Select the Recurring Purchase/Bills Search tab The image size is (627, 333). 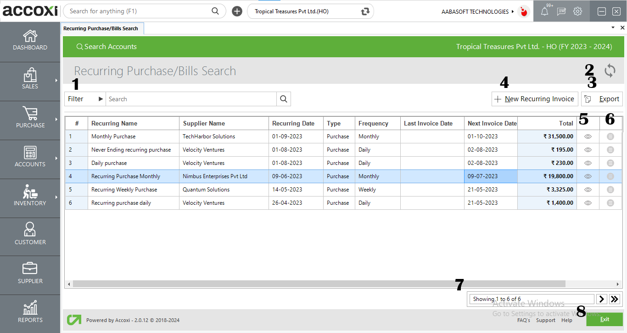coord(102,28)
